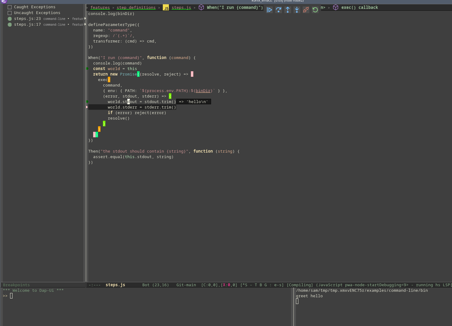Toggle the steps.js:23 breakpoint dot

10,19
